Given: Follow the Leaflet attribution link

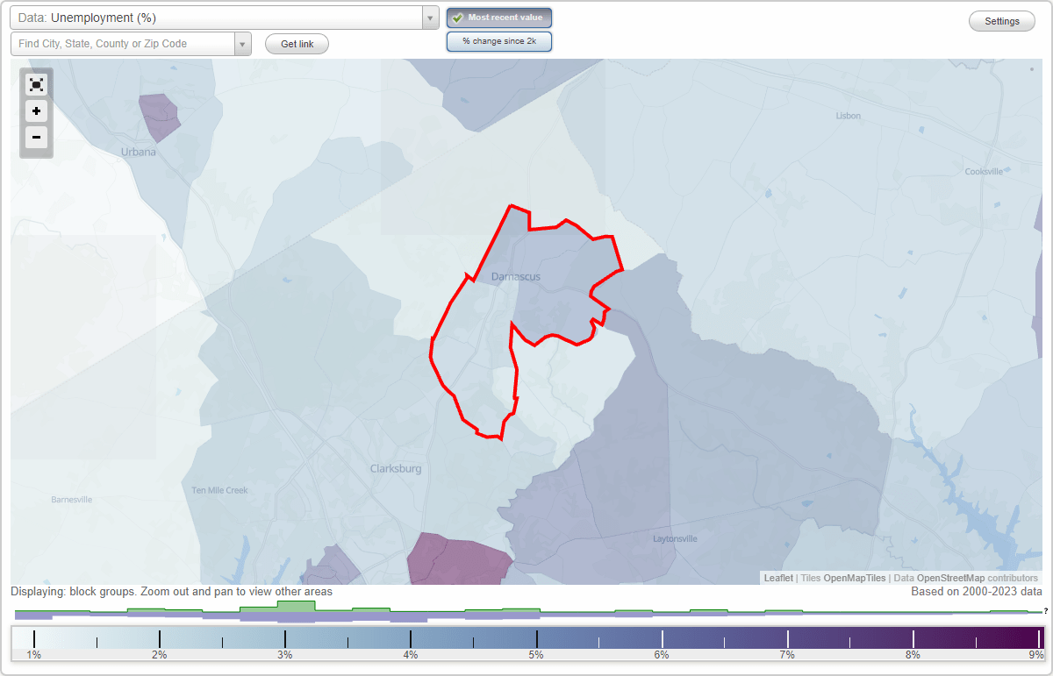Looking at the screenshot, I should [x=777, y=578].
